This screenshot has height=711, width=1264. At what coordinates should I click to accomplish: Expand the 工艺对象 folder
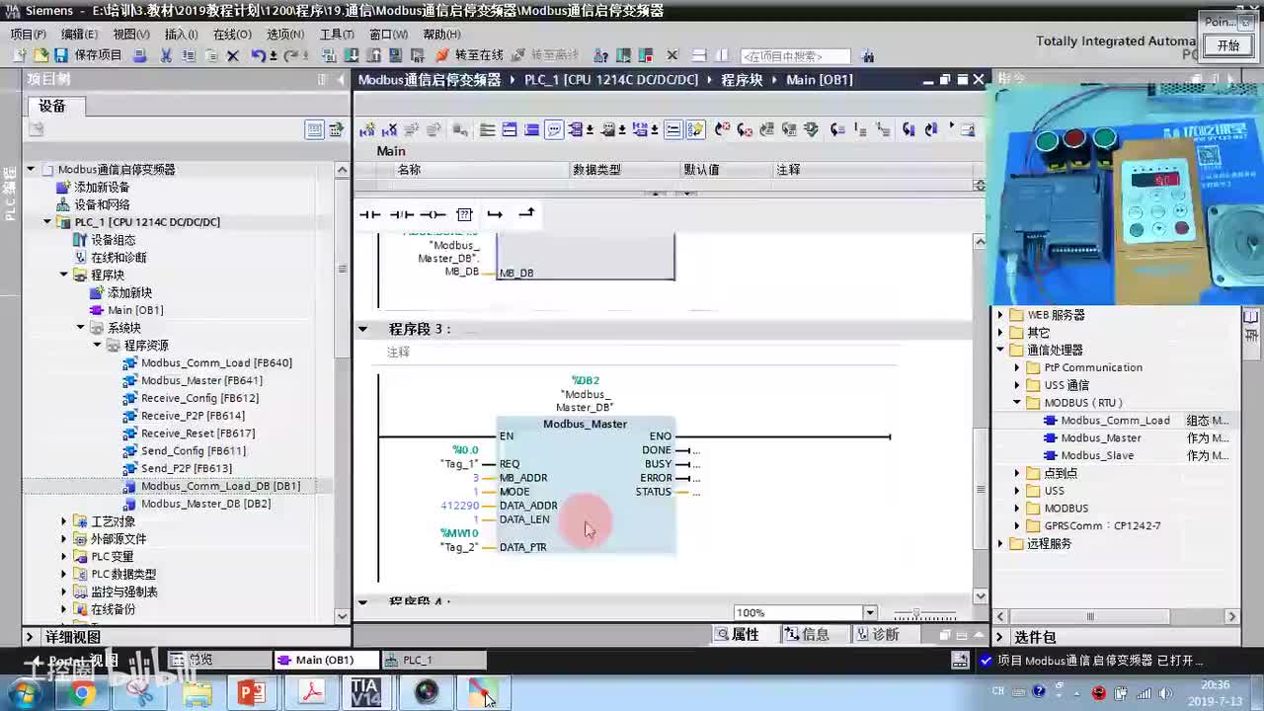tap(64, 521)
